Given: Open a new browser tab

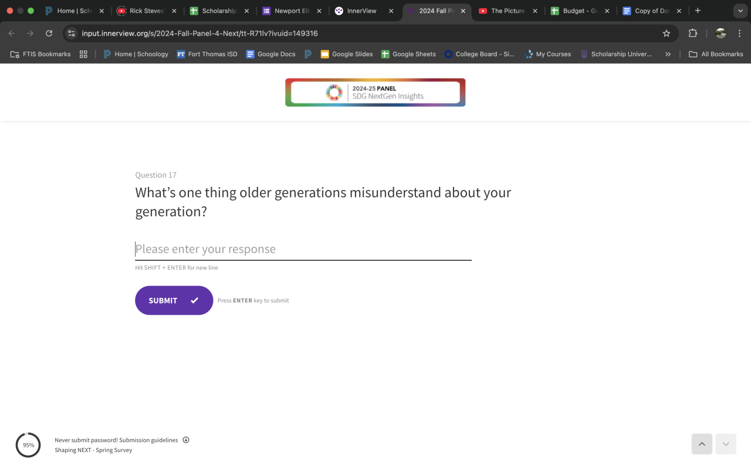Looking at the screenshot, I should [698, 11].
